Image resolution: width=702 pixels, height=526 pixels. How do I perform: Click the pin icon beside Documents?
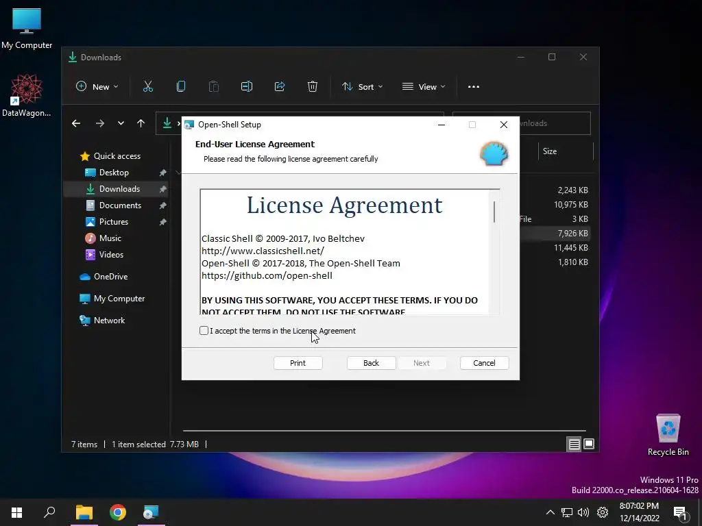pyautogui.click(x=163, y=205)
